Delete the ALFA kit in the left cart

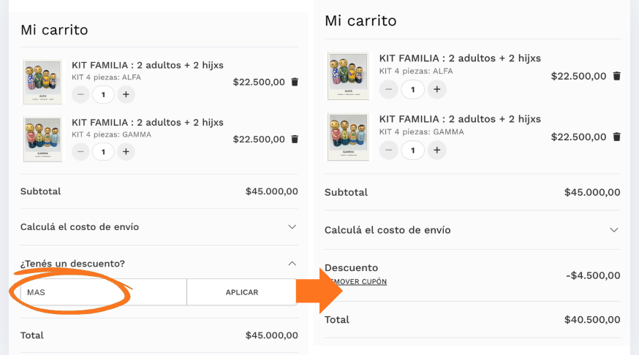click(295, 82)
